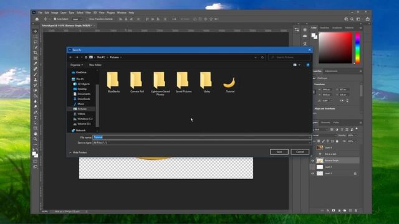Select the Zoom tool in the toolbar
This screenshot has width=399, height=224.
[36, 139]
